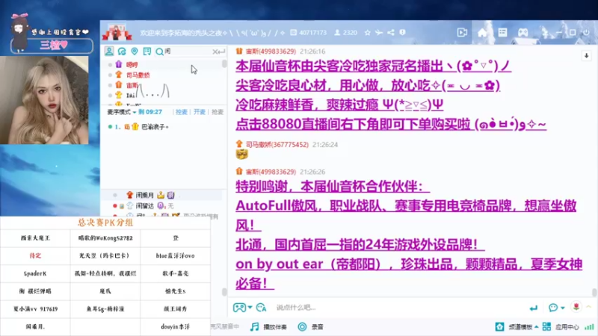Focus the sidebar search field containing 闲

[x=187, y=51]
